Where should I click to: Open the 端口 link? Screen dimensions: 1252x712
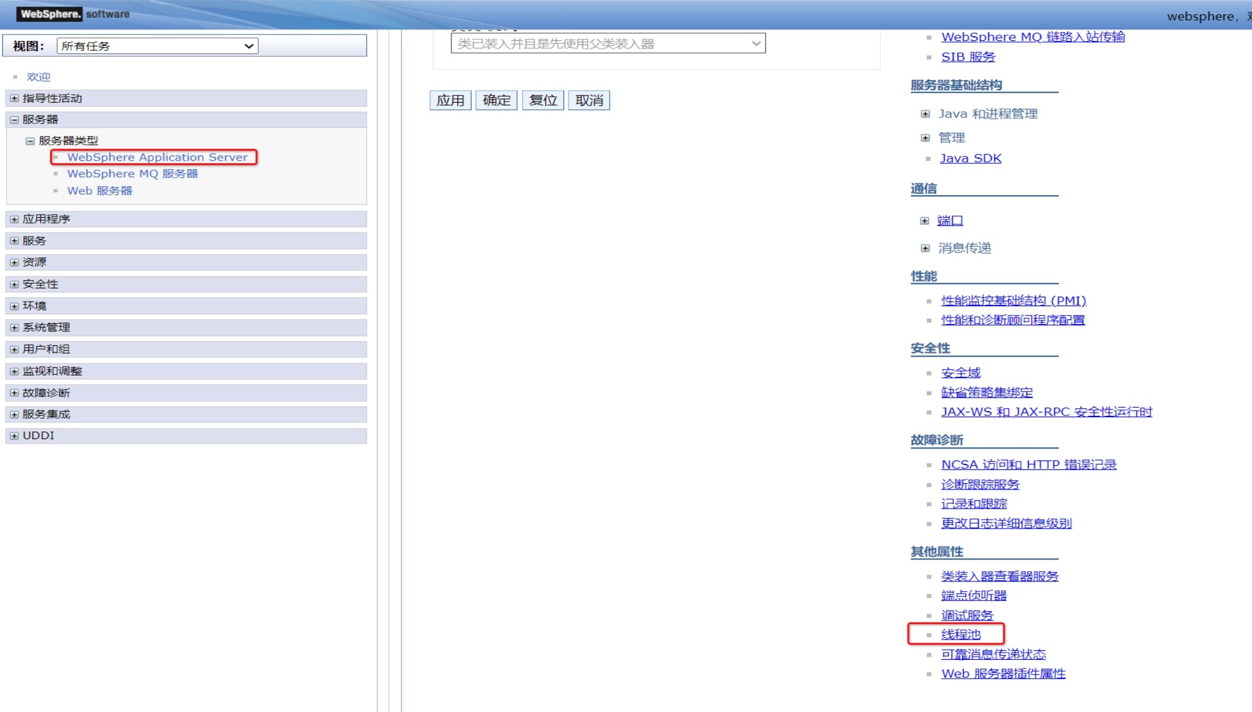tap(950, 221)
